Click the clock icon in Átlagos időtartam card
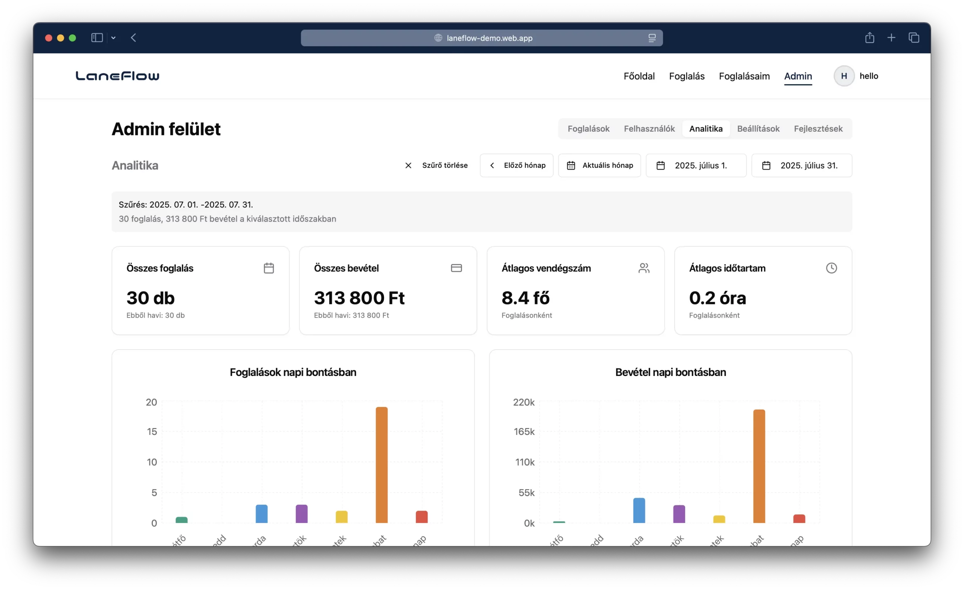The image size is (964, 590). point(831,268)
